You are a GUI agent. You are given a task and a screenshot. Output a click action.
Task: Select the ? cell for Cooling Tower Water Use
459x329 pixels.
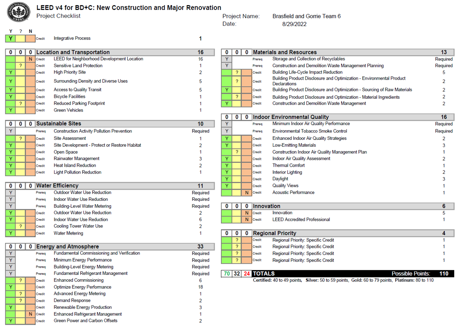point(20,226)
